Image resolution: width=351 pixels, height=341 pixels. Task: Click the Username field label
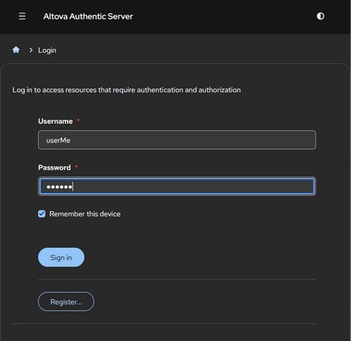pyautogui.click(x=55, y=121)
